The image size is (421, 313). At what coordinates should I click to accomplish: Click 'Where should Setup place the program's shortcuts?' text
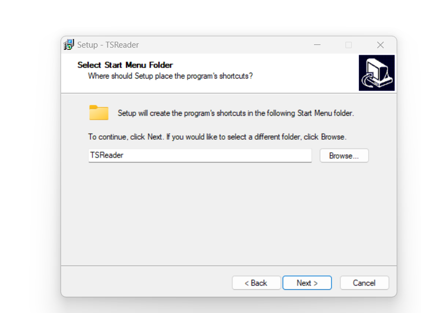pos(170,76)
